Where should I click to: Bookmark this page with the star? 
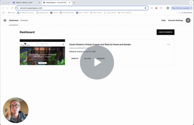tap(145, 8)
